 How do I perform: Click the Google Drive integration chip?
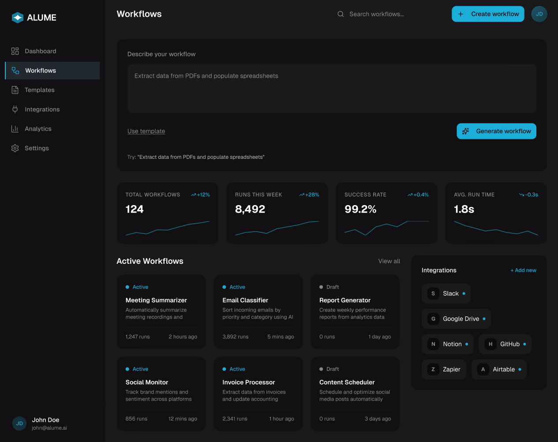pyautogui.click(x=456, y=319)
